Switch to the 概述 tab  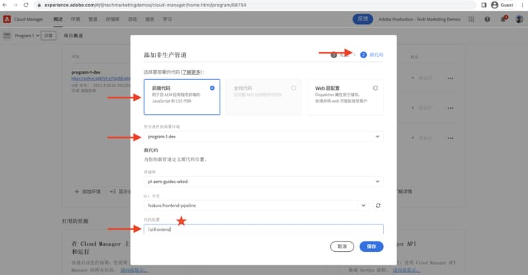58,19
